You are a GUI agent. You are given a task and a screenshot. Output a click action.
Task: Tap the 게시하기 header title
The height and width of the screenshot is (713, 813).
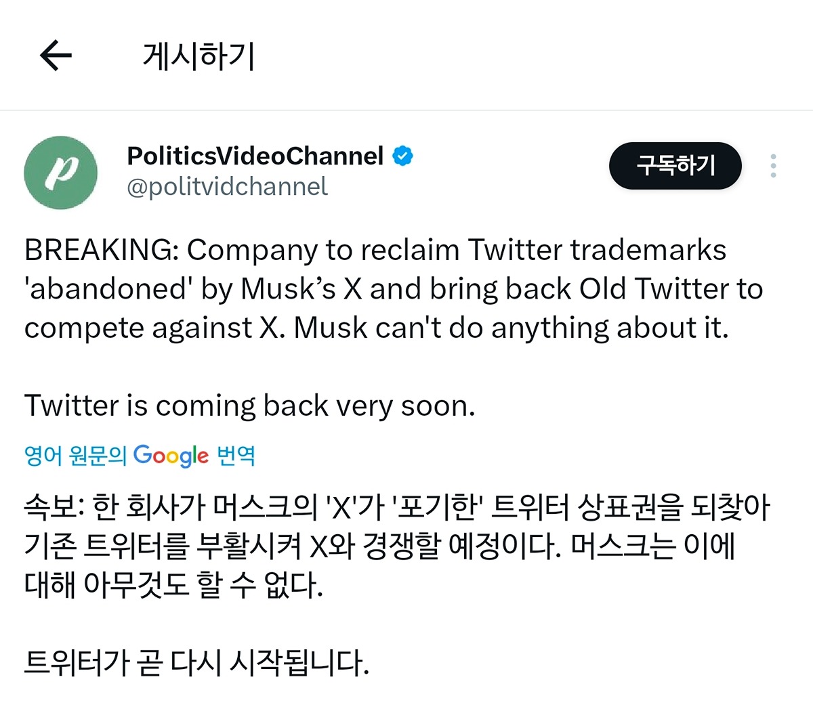199,56
